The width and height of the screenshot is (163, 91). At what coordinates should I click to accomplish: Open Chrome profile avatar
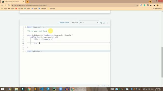click(157, 5)
